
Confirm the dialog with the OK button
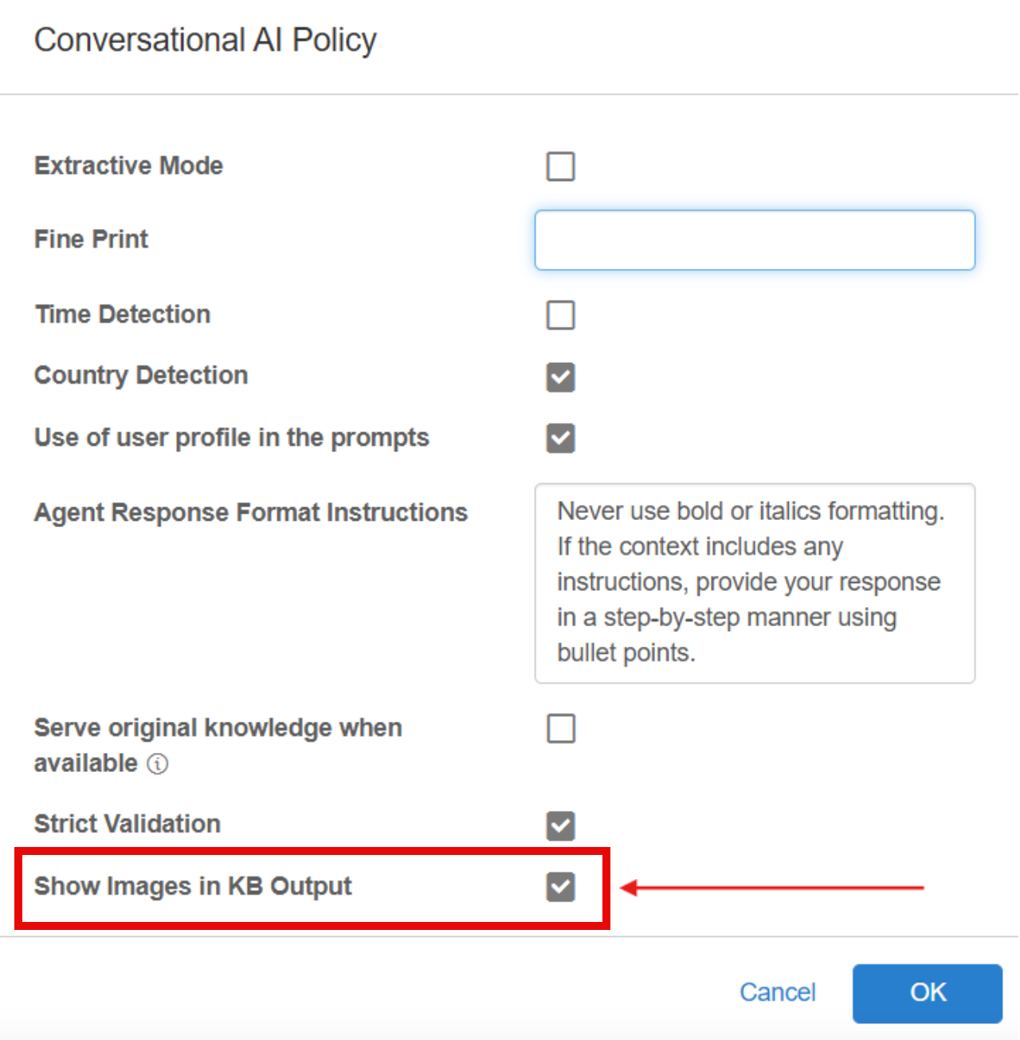tap(928, 993)
